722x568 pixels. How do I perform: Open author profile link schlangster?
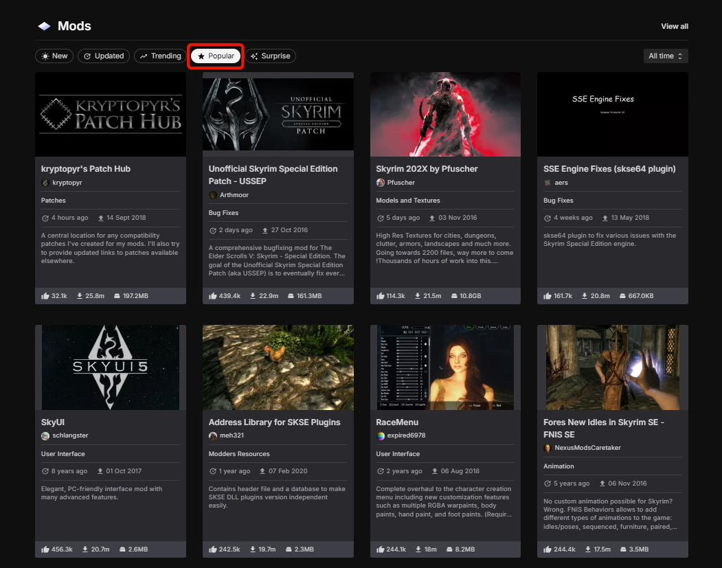(70, 435)
